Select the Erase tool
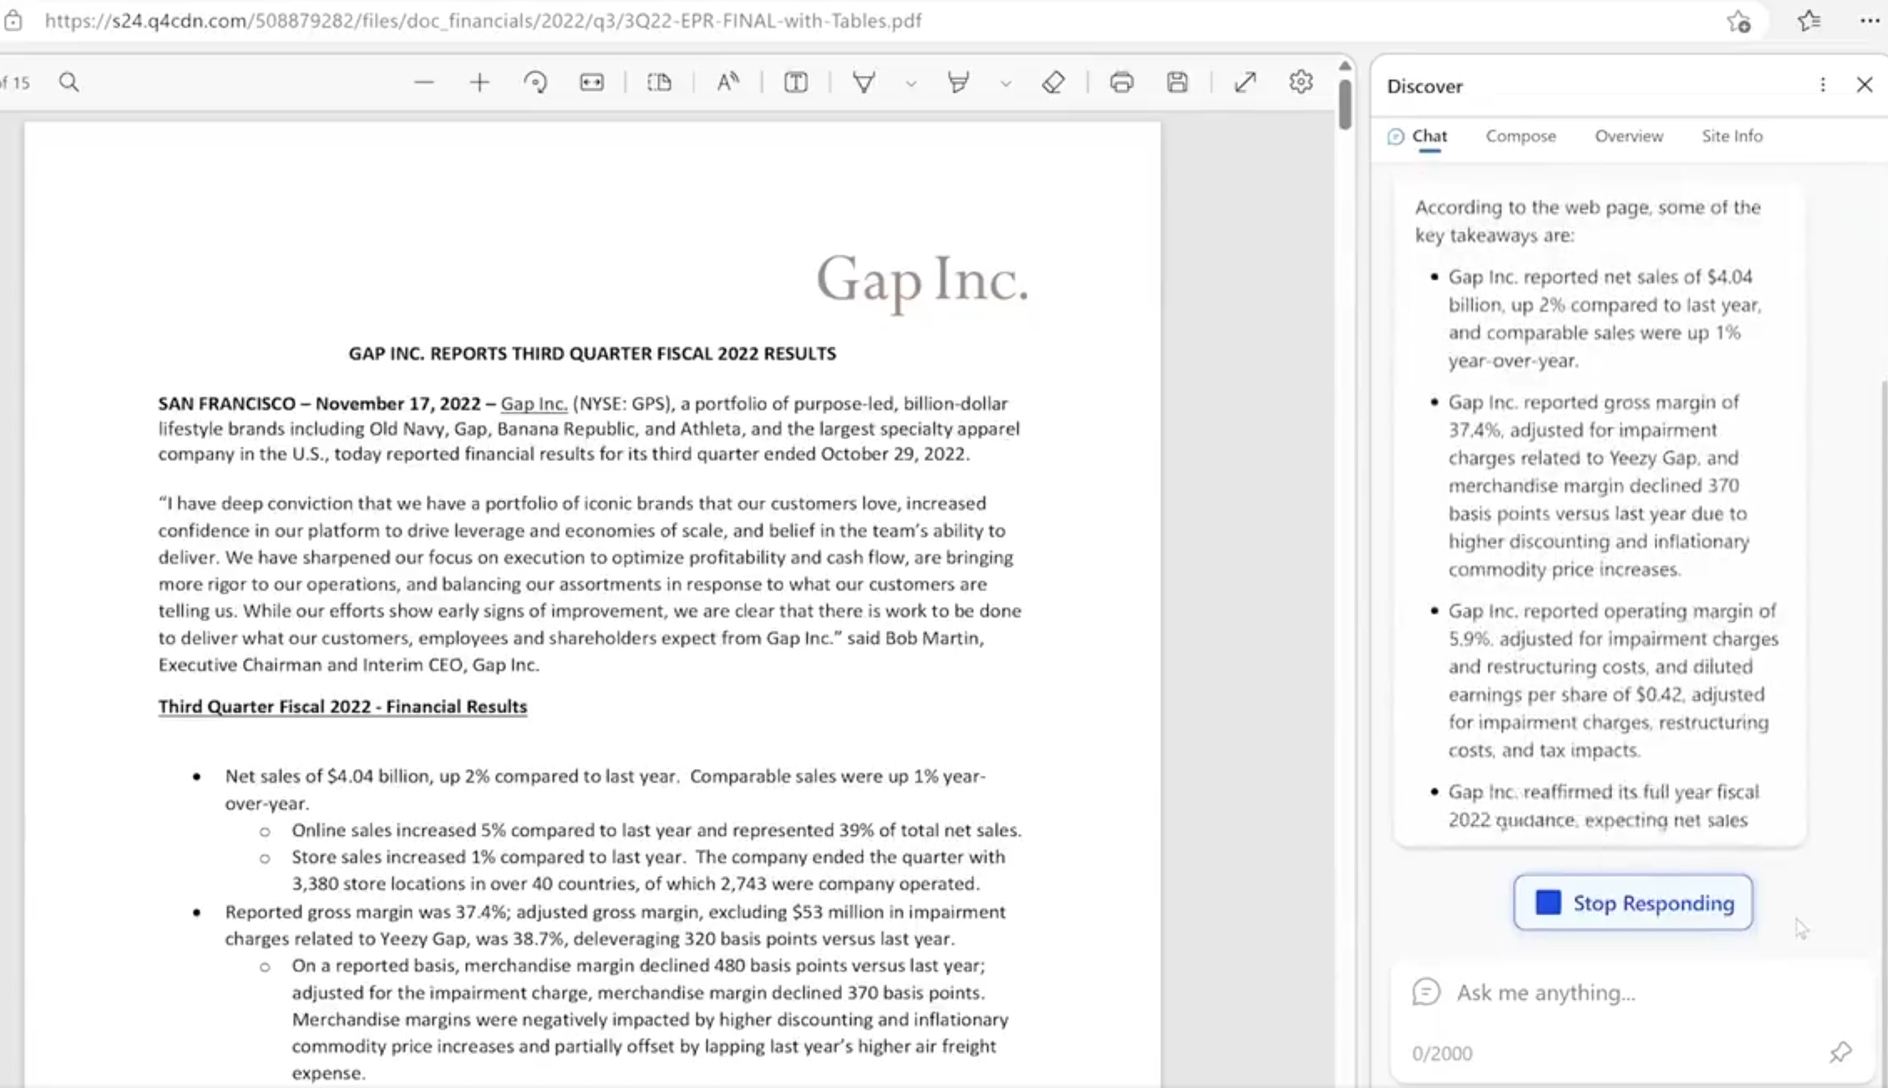 [x=1053, y=82]
